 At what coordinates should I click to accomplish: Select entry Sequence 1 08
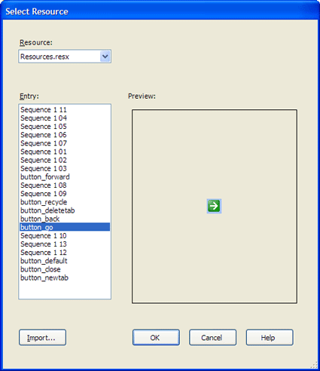pyautogui.click(x=65, y=185)
